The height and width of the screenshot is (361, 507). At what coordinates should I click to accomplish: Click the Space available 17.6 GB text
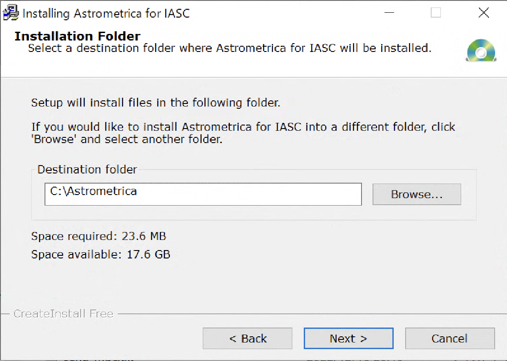pos(101,254)
